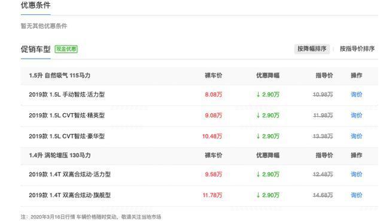Click 操作 column header in 1.4升 group
Image resolution: width=383 pixels, height=224 pixels.
[x=357, y=155]
